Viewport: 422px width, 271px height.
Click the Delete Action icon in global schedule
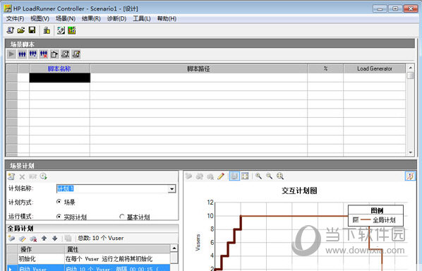pos(33,238)
